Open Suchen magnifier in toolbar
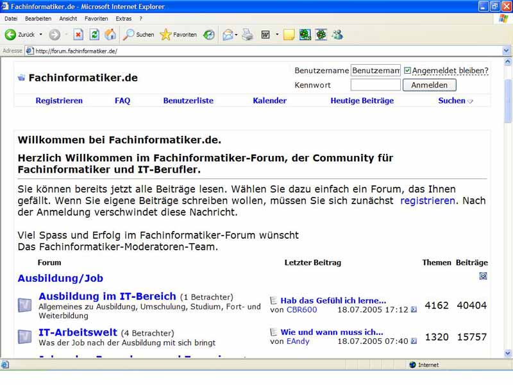 (x=138, y=35)
